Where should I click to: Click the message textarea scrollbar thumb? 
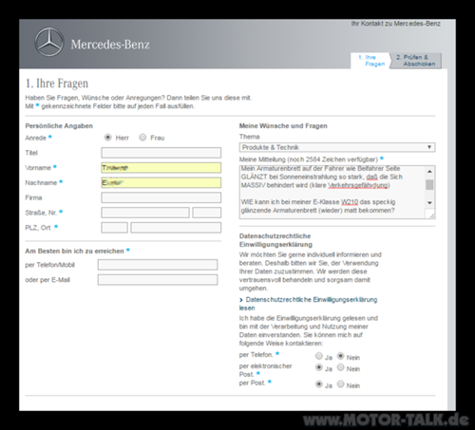click(429, 185)
